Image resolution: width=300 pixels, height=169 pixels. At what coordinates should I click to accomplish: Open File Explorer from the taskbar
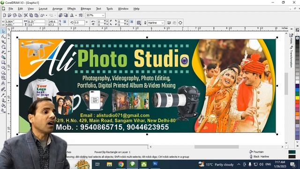pyautogui.click(x=109, y=164)
